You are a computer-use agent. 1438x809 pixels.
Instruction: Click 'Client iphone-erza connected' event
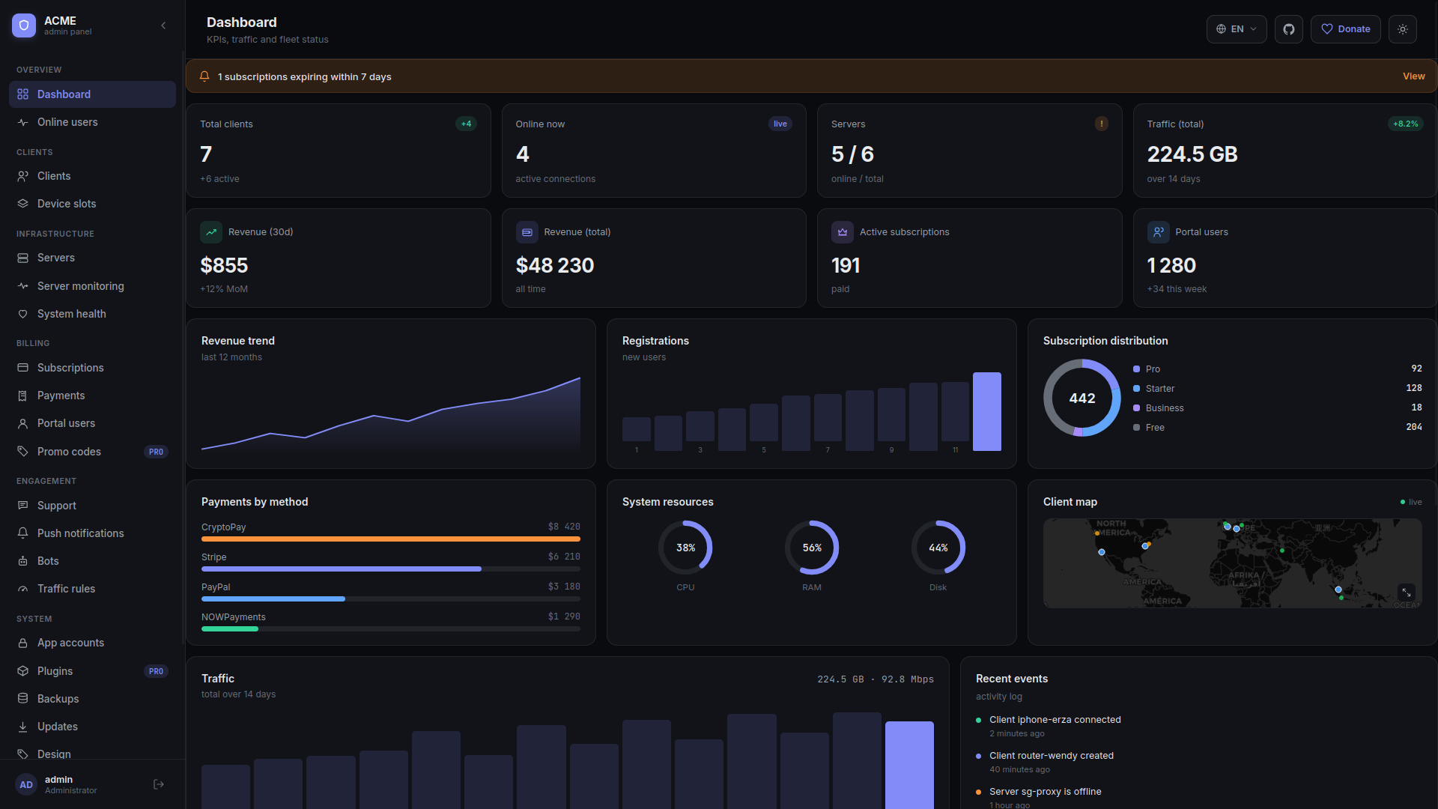(x=1055, y=720)
